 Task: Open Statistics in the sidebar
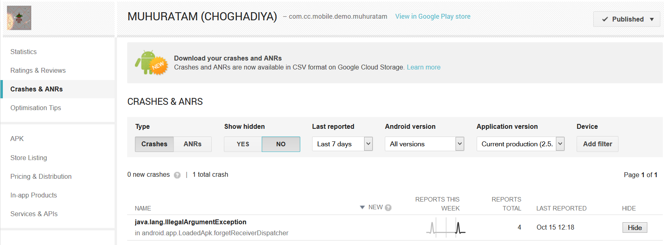24,52
